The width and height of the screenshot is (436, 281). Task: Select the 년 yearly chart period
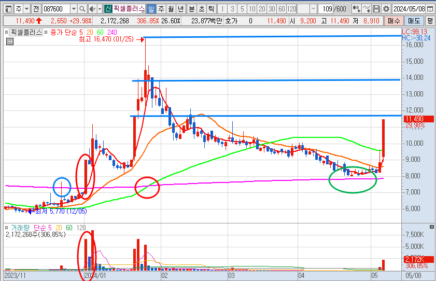click(x=180, y=9)
